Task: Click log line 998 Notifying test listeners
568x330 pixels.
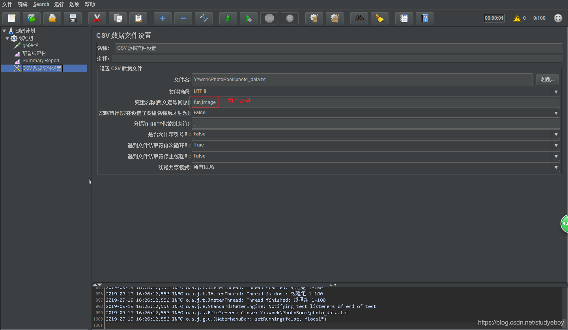Action: pos(241,306)
